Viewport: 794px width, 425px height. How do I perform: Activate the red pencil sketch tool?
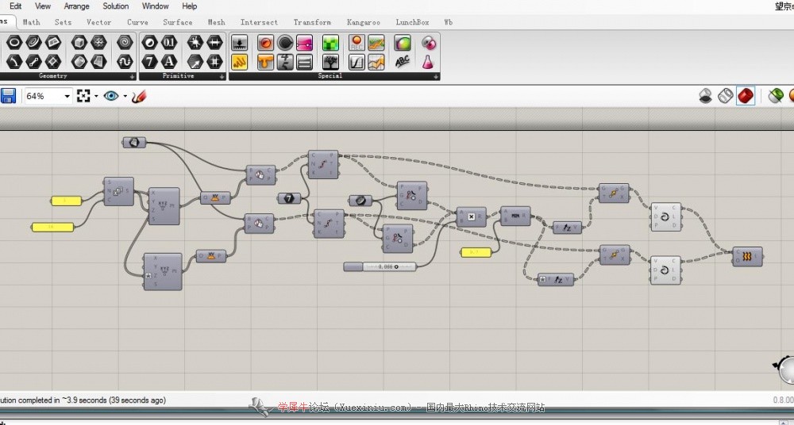point(139,96)
